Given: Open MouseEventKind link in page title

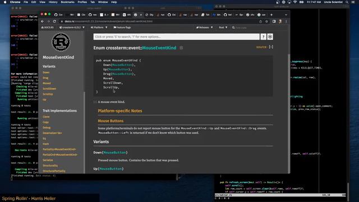Looking at the screenshot, I should click(x=159, y=48).
